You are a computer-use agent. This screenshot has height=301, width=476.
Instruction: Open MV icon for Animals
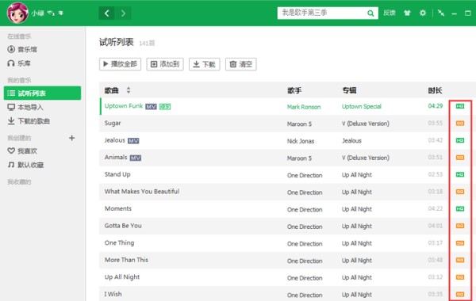136,158
